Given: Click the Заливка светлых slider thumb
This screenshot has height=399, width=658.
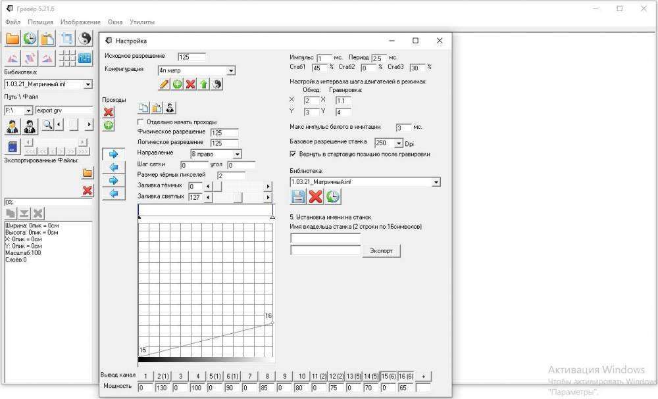Looking at the screenshot, I should [238, 197].
